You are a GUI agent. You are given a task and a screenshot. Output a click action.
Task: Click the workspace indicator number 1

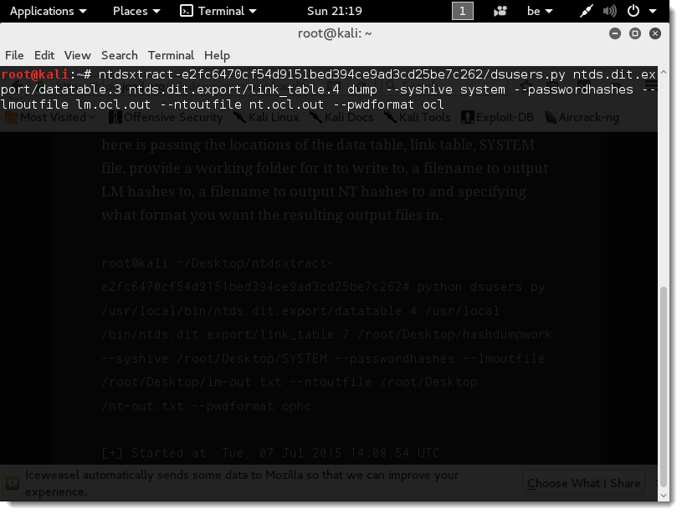point(462,11)
